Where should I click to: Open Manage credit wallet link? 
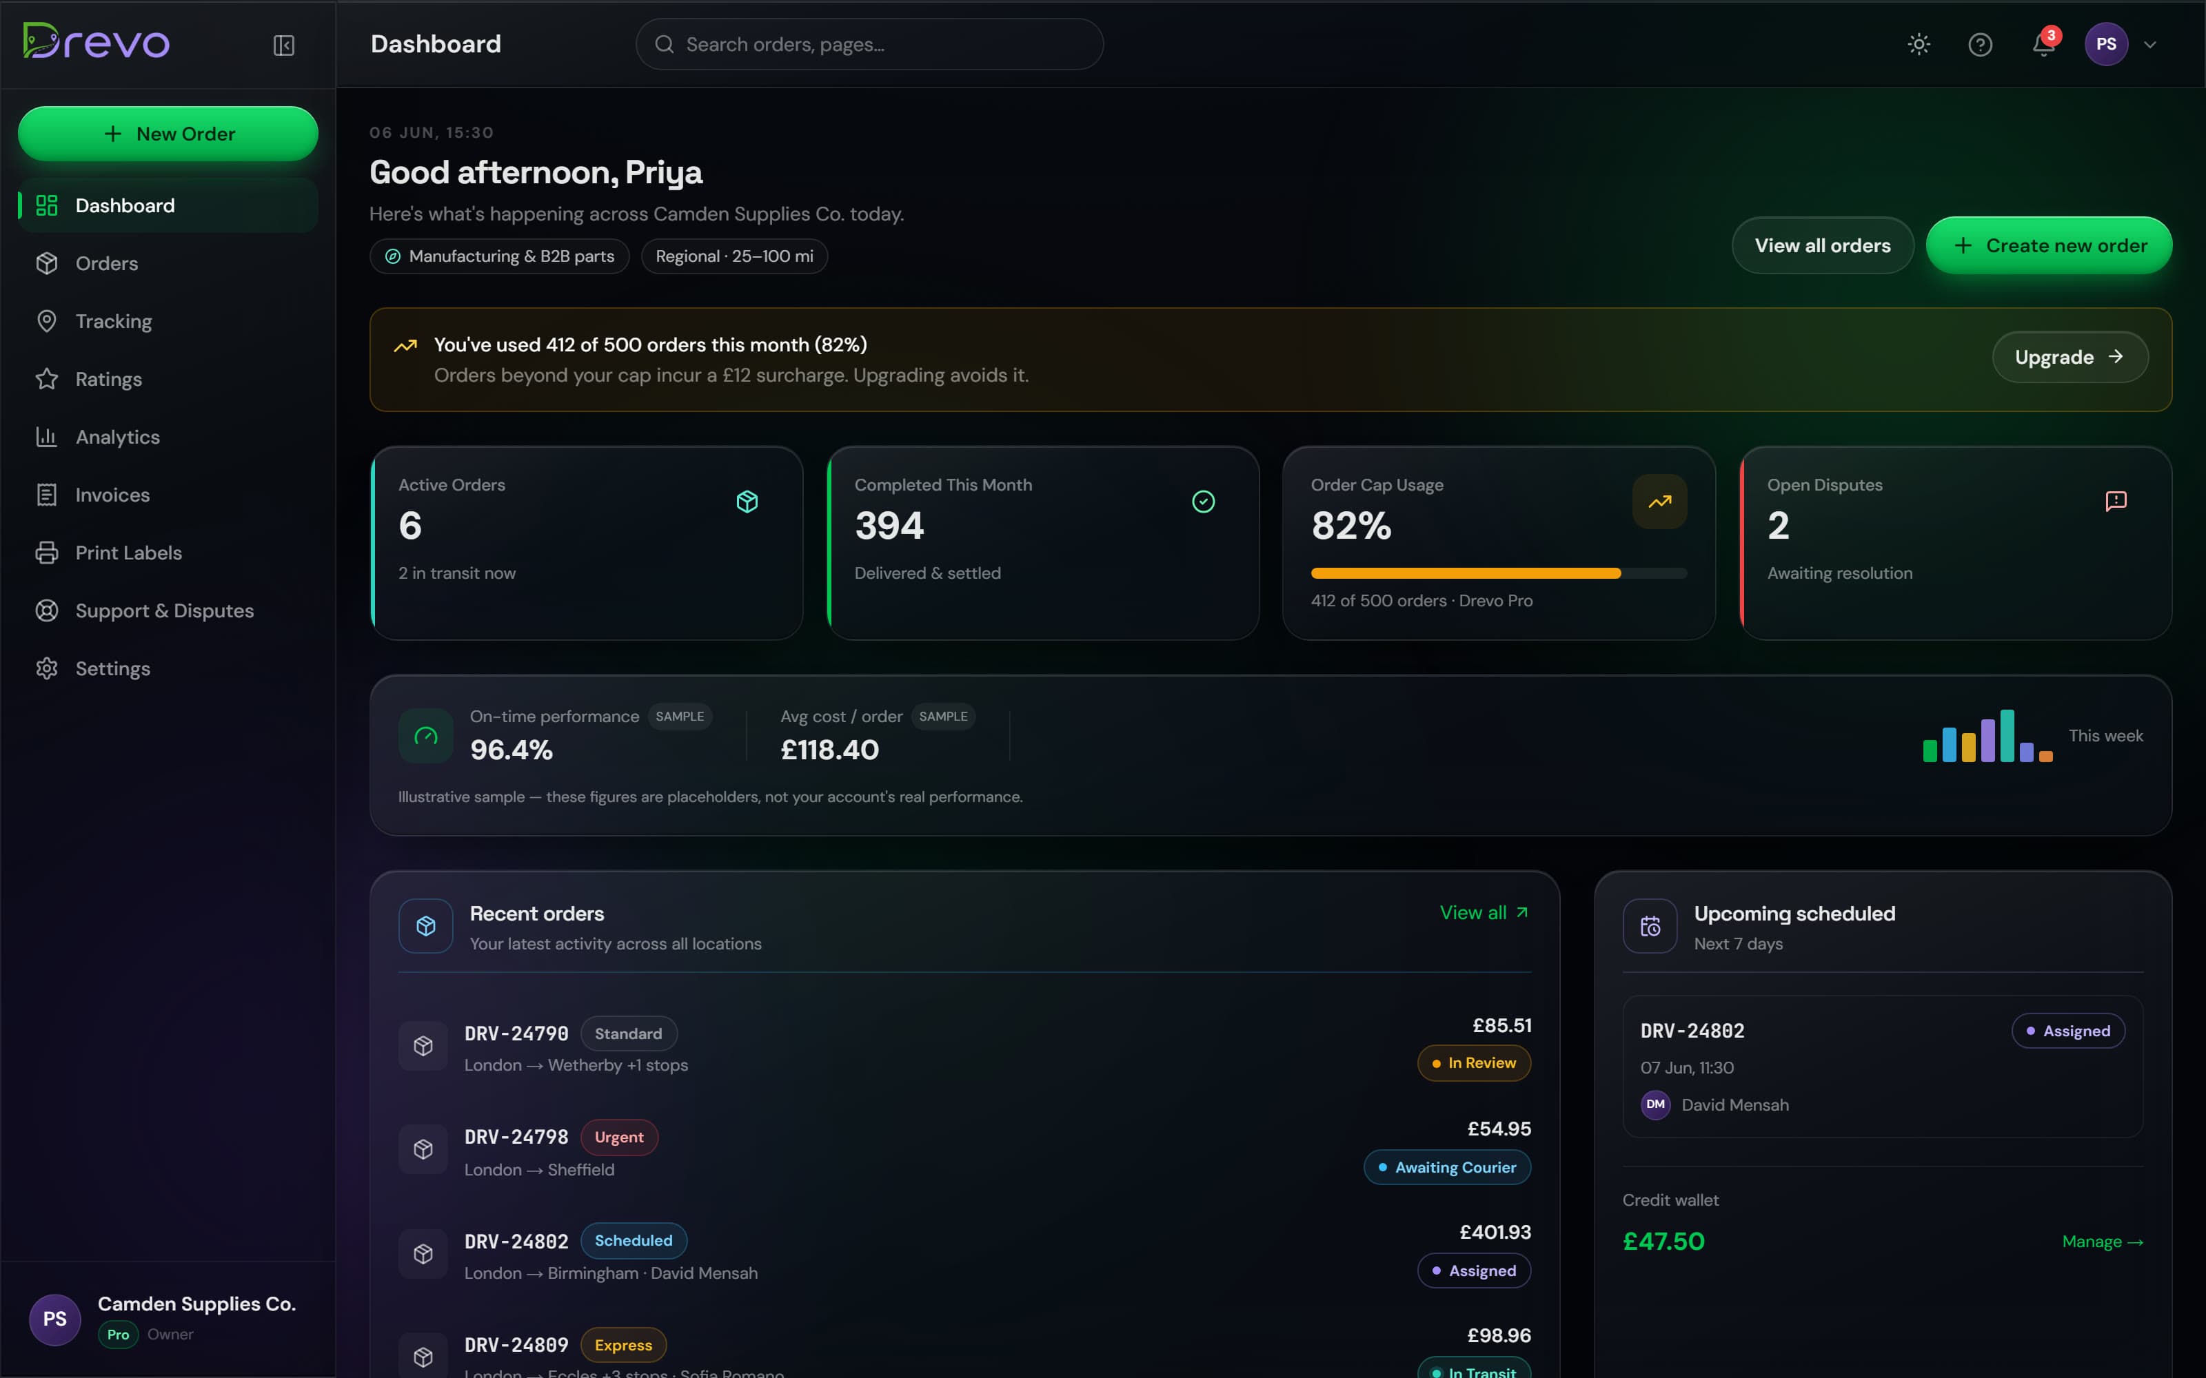tap(2102, 1242)
